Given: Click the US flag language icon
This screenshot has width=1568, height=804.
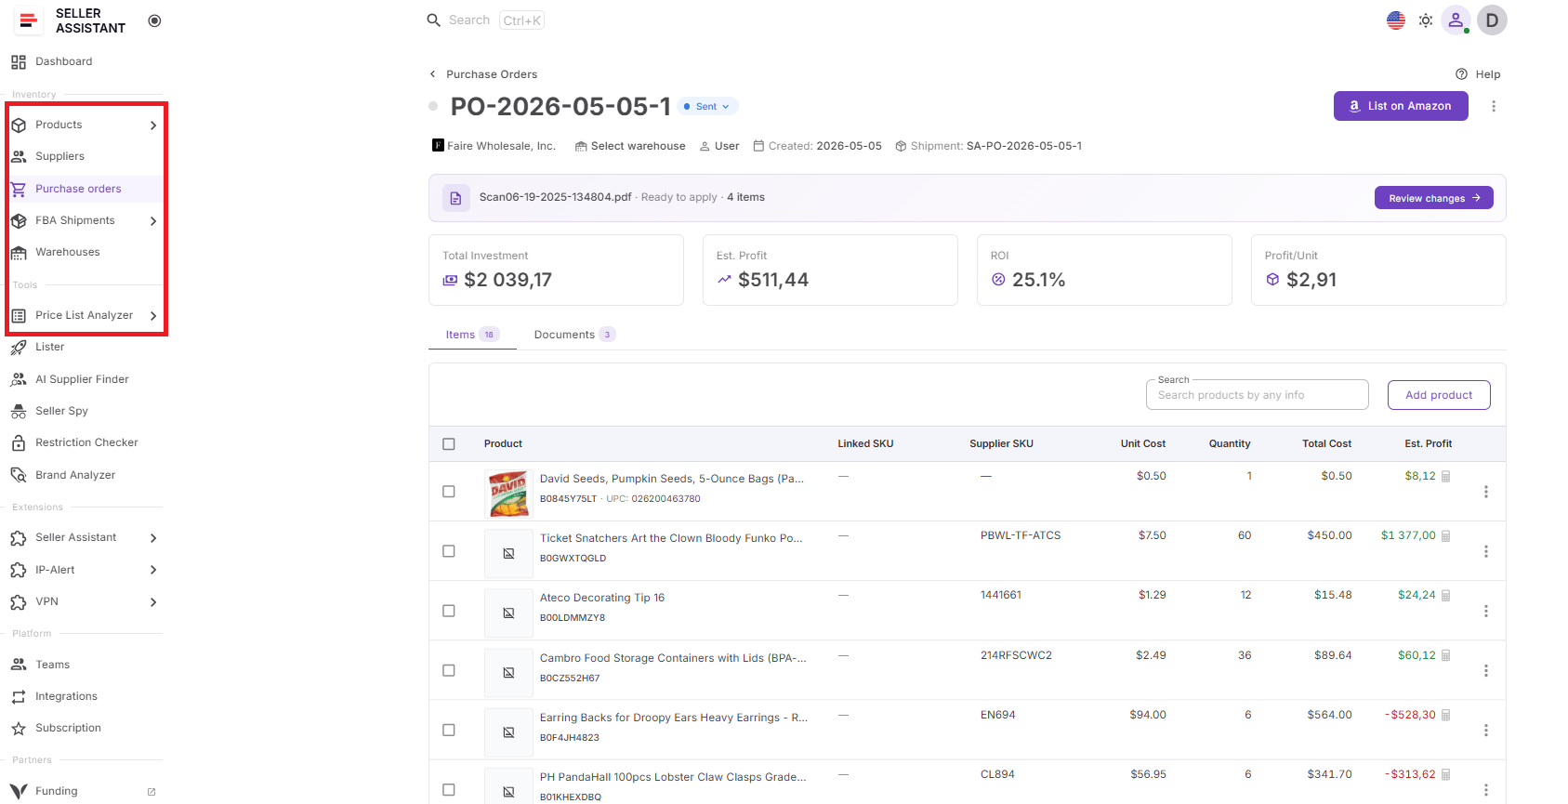Looking at the screenshot, I should [1396, 20].
